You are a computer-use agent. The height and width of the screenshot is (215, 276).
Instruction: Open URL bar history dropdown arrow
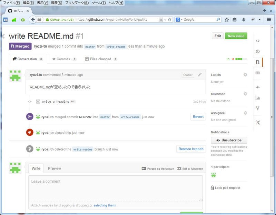(x=165, y=20)
